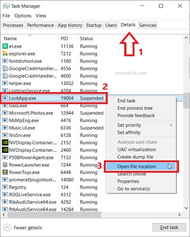Click the MsMpEng.exe process icon
The width and height of the screenshot is (190, 237).
pyautogui.click(x=5, y=120)
